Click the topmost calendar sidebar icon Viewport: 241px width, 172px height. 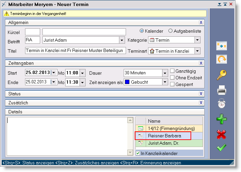pyautogui.click(x=221, y=45)
